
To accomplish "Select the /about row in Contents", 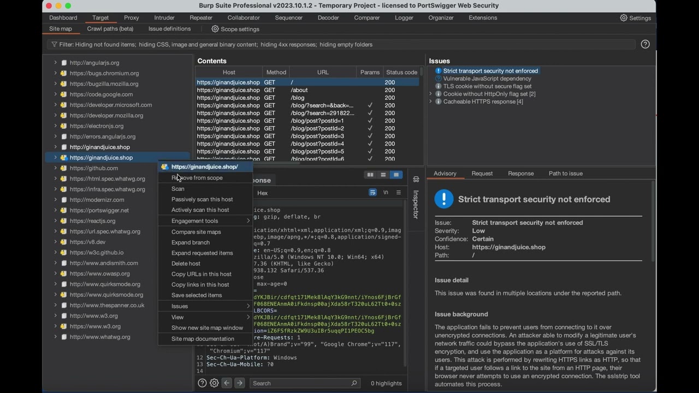I will pos(307,90).
